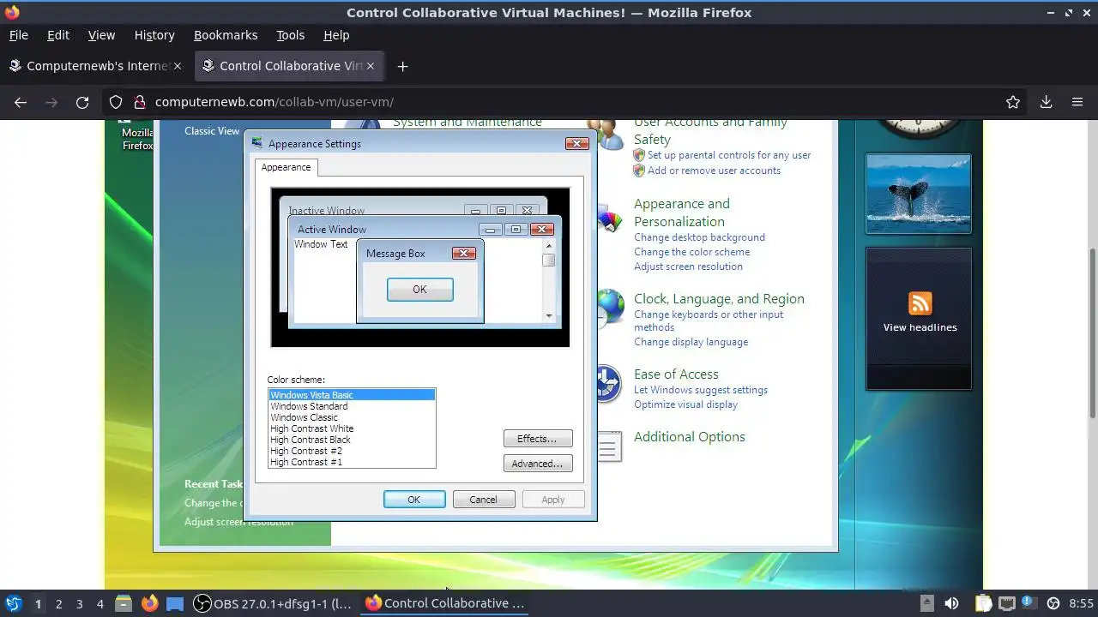The width and height of the screenshot is (1098, 617).
Task: Open a new browser tab
Action: coord(402,66)
